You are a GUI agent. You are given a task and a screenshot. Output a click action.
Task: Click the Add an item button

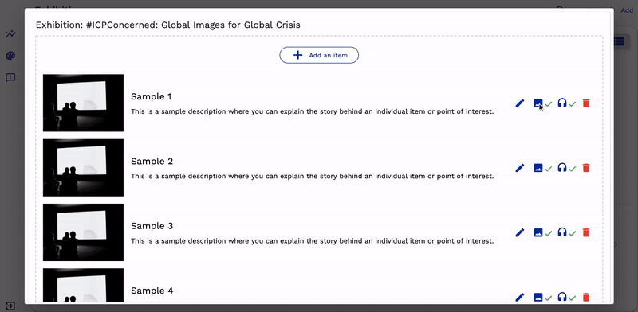[x=319, y=55]
